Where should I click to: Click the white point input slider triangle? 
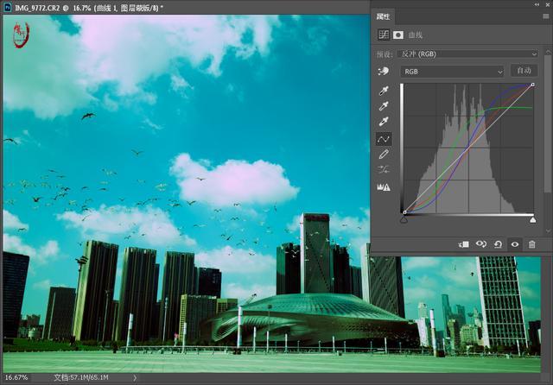pos(532,219)
